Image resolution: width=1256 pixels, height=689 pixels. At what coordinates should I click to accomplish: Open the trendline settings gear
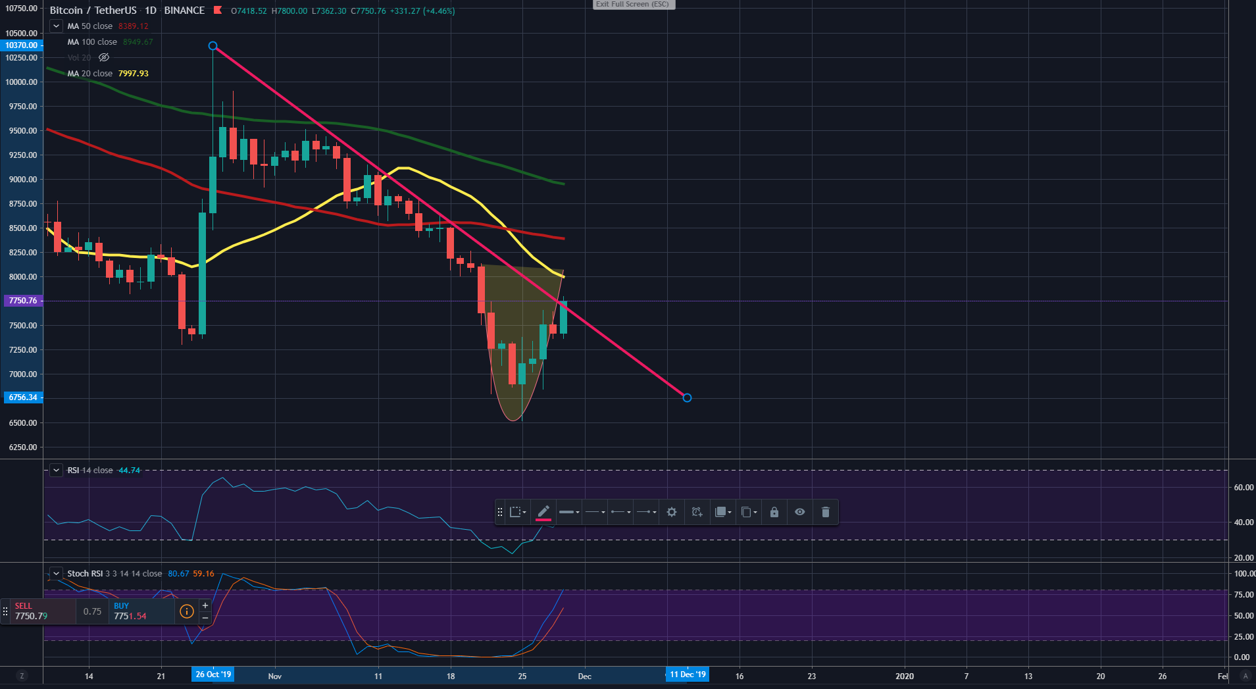pos(671,512)
